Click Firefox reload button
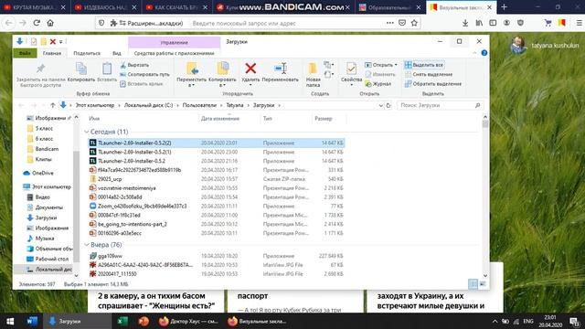The image size is (585, 329). pos(37,23)
